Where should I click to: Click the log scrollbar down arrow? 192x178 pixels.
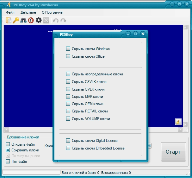185,124
